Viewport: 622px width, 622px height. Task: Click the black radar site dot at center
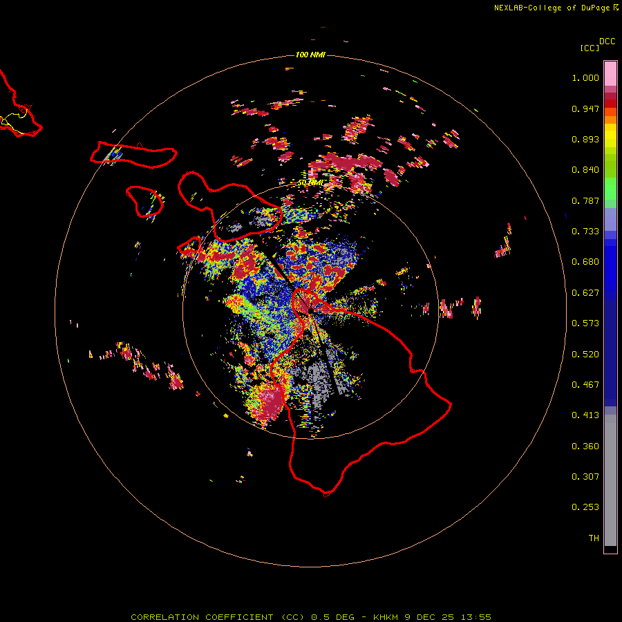pyautogui.click(x=310, y=311)
